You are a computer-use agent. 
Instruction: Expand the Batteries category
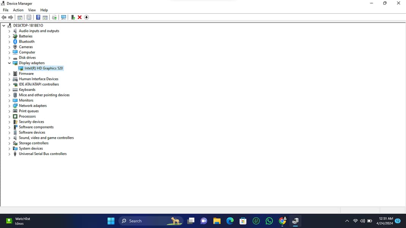(9, 36)
